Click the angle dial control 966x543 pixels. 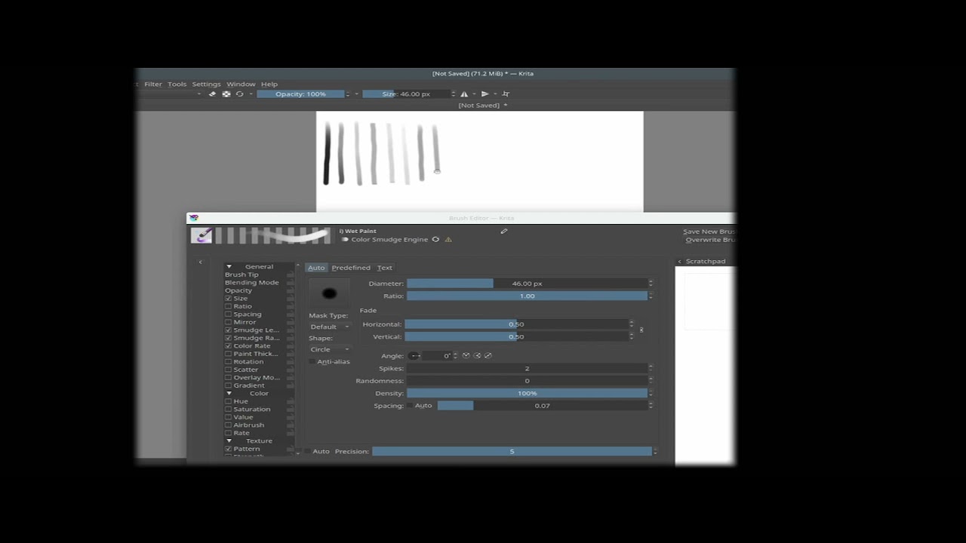click(x=414, y=356)
